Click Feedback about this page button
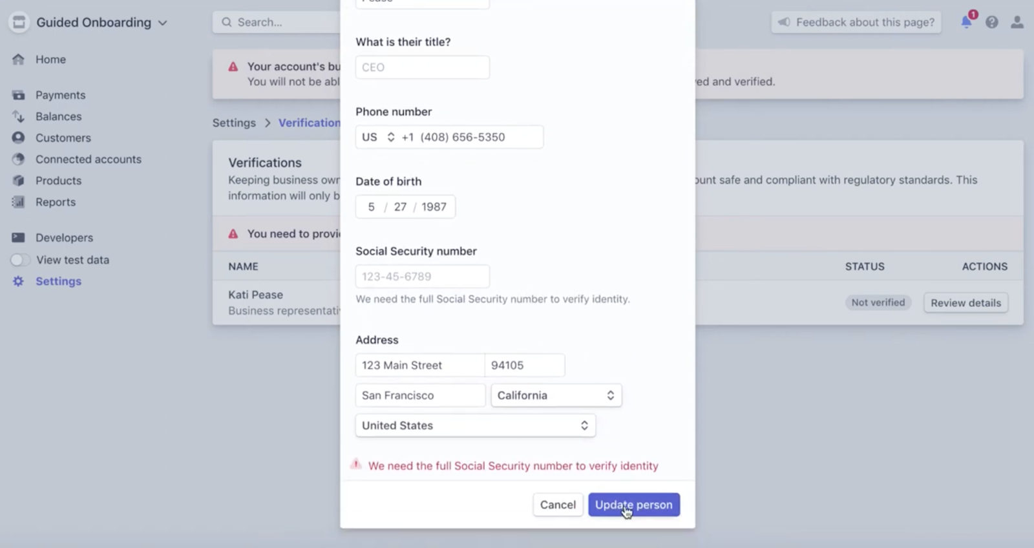The image size is (1034, 548). point(856,22)
